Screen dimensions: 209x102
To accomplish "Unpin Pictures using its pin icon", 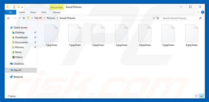I will (35, 47).
